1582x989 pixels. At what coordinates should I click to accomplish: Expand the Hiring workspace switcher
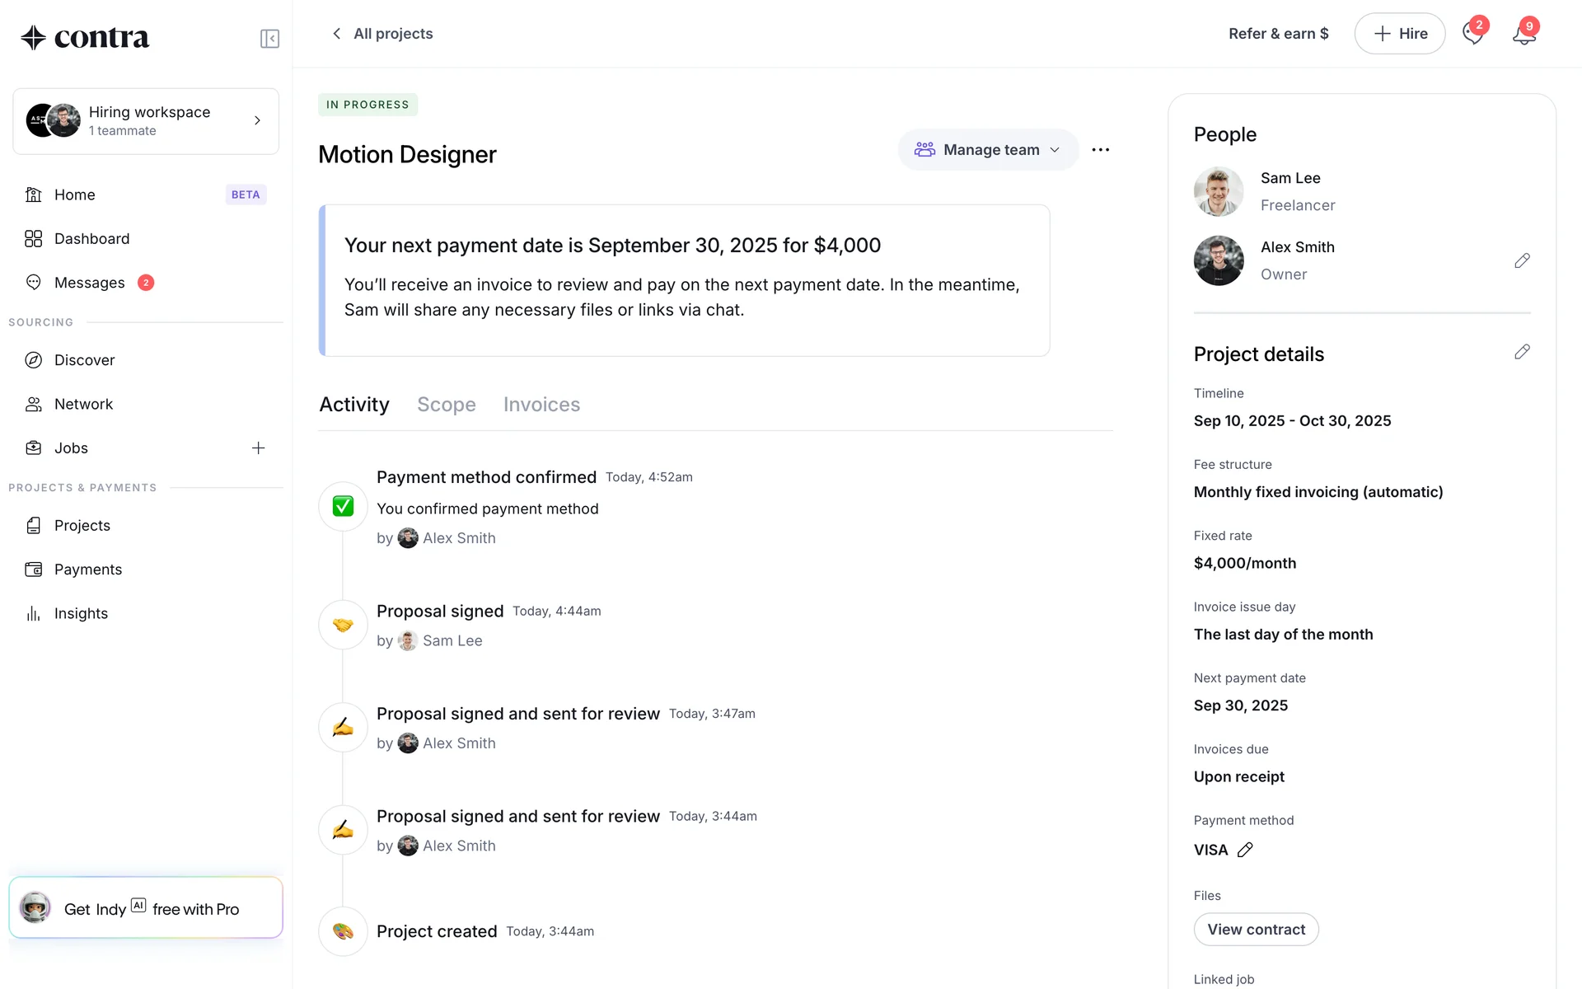click(x=146, y=121)
